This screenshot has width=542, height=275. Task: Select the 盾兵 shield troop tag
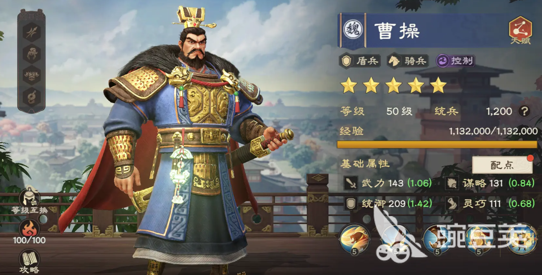click(x=360, y=61)
